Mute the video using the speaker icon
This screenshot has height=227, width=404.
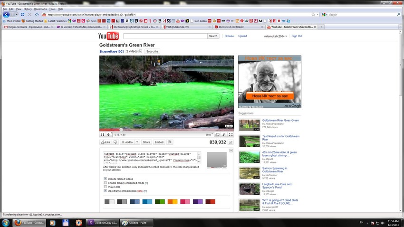tap(109, 135)
